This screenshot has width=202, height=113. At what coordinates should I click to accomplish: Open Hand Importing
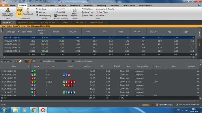[x=44, y=15]
